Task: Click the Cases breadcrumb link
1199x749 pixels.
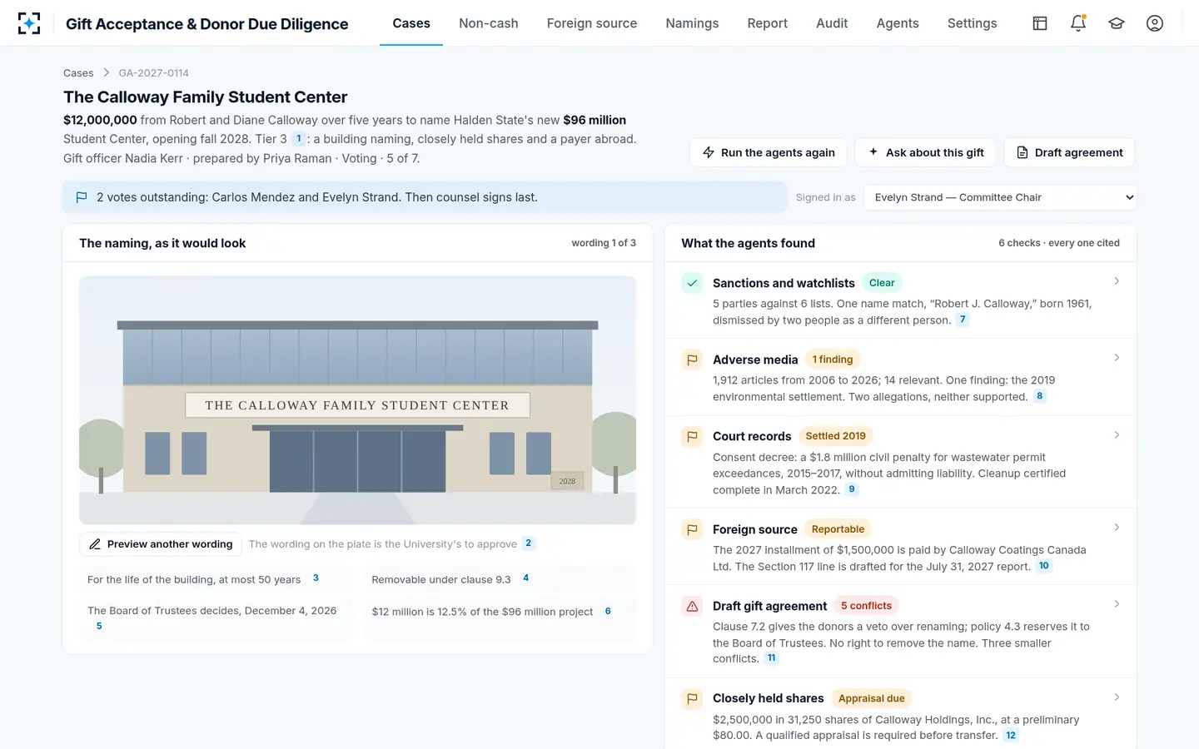Action: (x=78, y=73)
